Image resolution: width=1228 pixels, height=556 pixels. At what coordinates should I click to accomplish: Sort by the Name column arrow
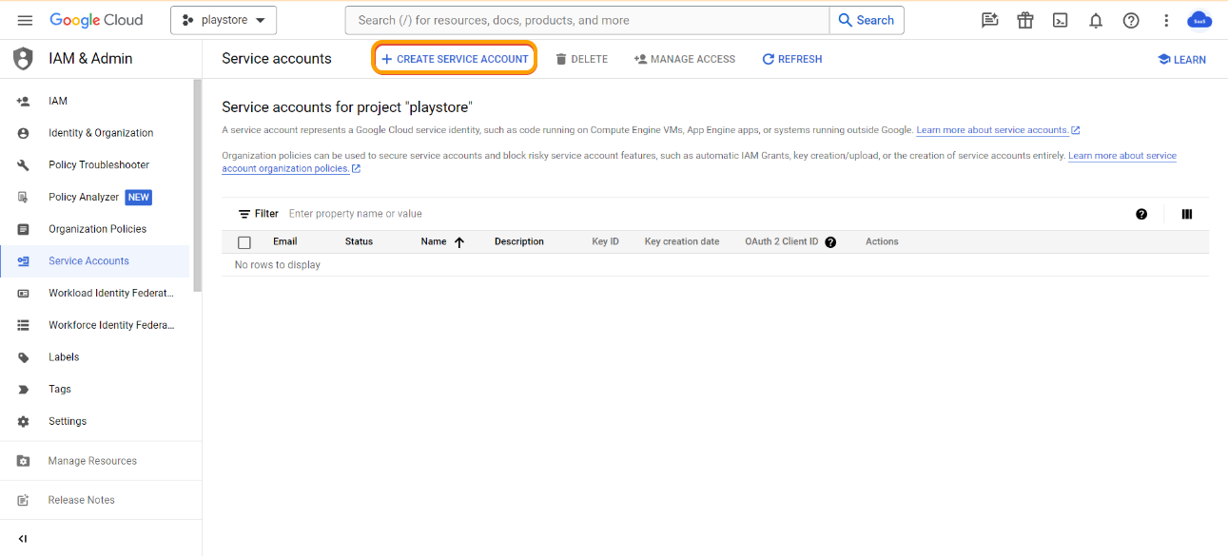click(459, 242)
